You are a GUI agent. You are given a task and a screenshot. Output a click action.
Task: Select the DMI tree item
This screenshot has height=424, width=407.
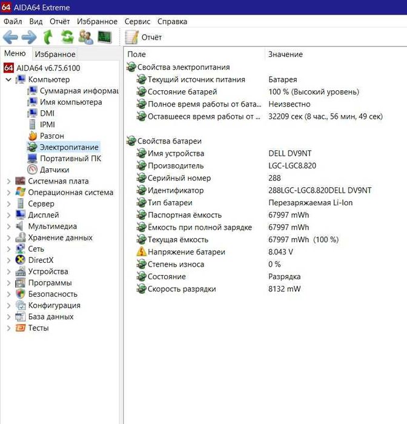[x=47, y=113]
